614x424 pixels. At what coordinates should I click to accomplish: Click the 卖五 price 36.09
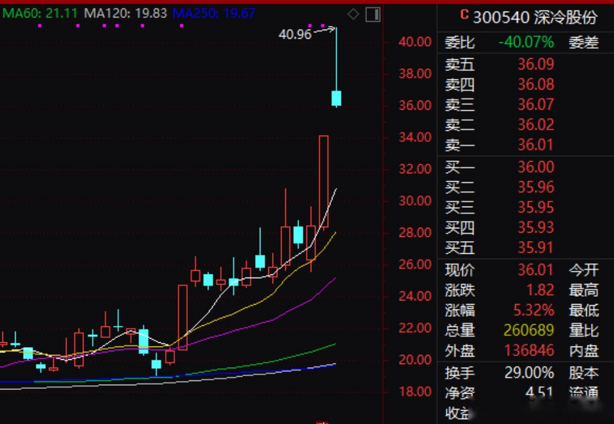pos(536,64)
